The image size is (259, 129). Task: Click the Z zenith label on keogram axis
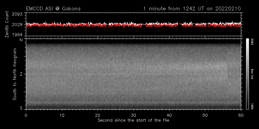tap(21, 74)
